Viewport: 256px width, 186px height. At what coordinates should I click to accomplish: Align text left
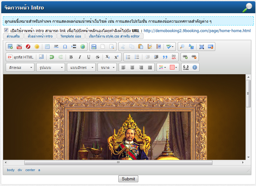pyautogui.click(x=123, y=67)
